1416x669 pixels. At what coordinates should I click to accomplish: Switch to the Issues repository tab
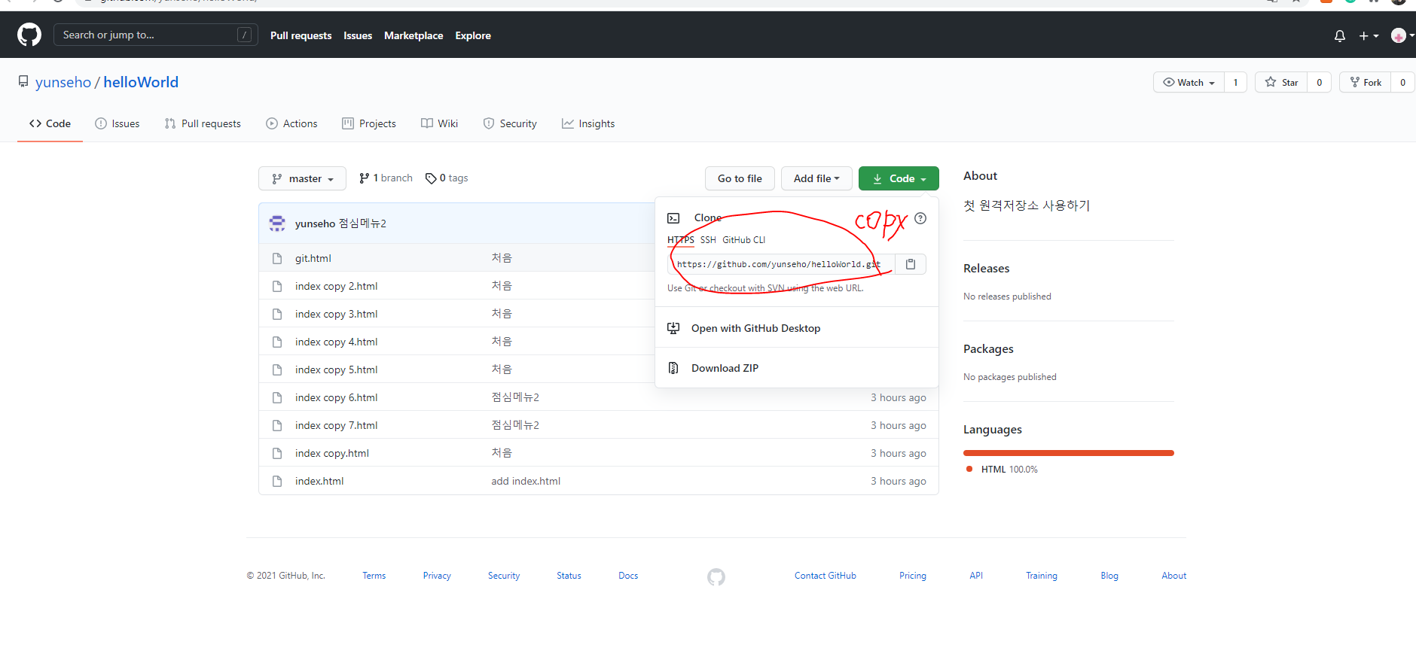tap(117, 123)
